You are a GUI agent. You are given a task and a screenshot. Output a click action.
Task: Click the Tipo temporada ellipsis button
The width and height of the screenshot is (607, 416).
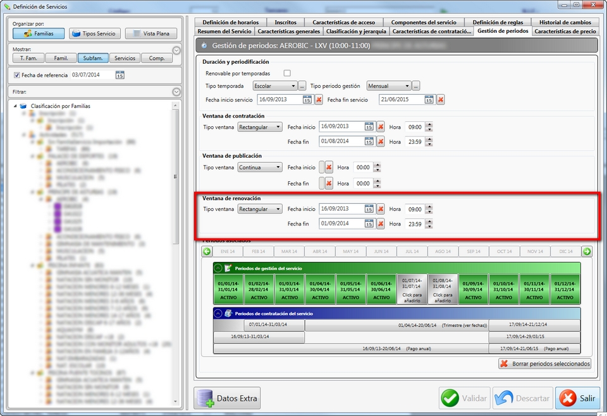(x=302, y=86)
